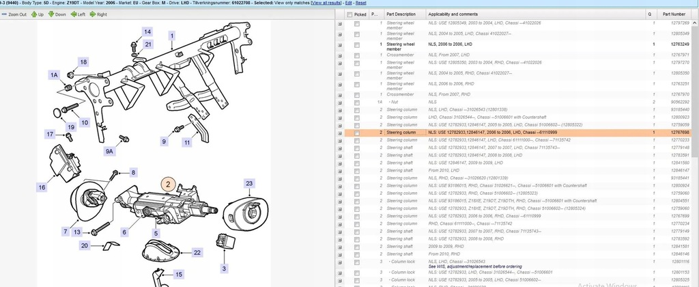Check Picked box for part 93185440
Viewport: 699px width, 287px height.
tap(356, 110)
